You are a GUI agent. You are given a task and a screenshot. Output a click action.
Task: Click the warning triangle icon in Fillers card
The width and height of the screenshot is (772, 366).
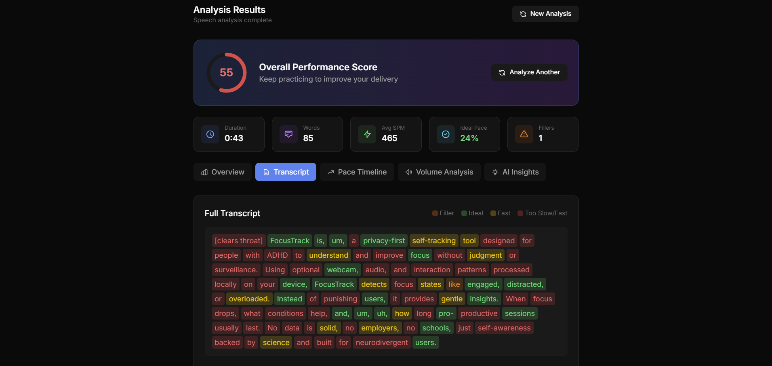(524, 134)
